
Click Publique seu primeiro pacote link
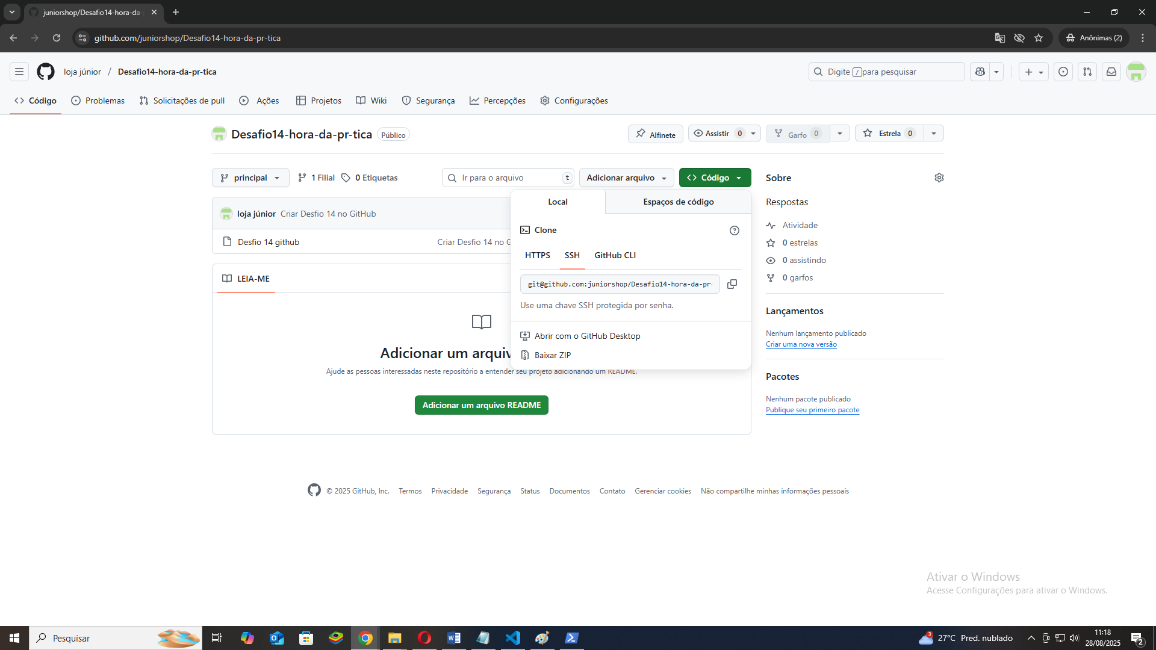tap(813, 410)
